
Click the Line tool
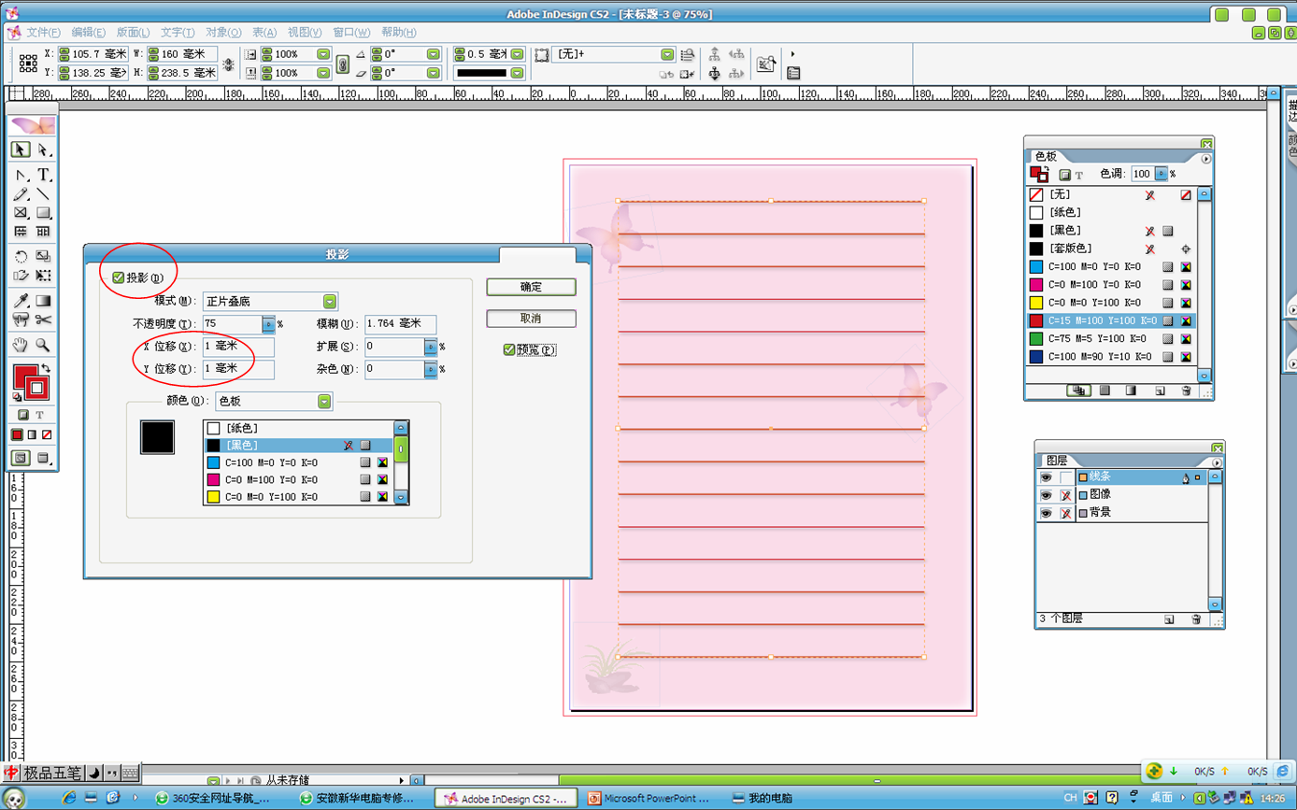pyautogui.click(x=43, y=194)
